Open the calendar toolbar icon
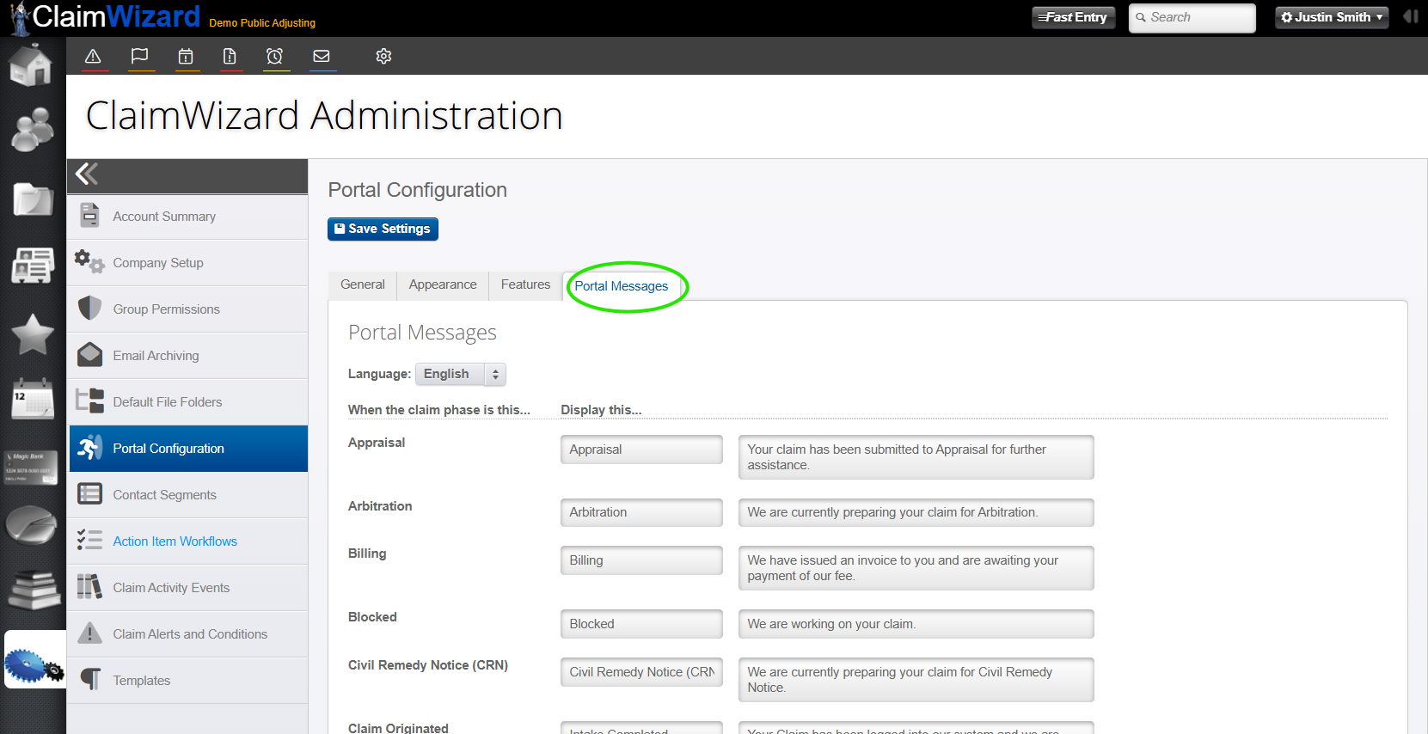1428x734 pixels. pos(186,57)
